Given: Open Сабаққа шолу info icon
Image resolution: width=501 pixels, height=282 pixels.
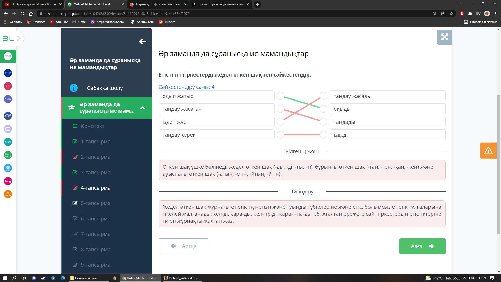Looking at the screenshot, I should pos(74,88).
